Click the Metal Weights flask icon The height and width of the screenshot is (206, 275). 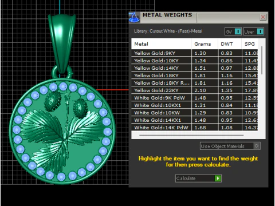pyautogui.click(x=134, y=17)
